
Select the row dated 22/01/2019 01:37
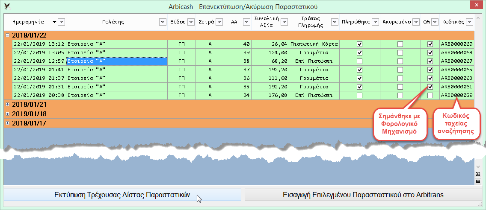pos(243,78)
